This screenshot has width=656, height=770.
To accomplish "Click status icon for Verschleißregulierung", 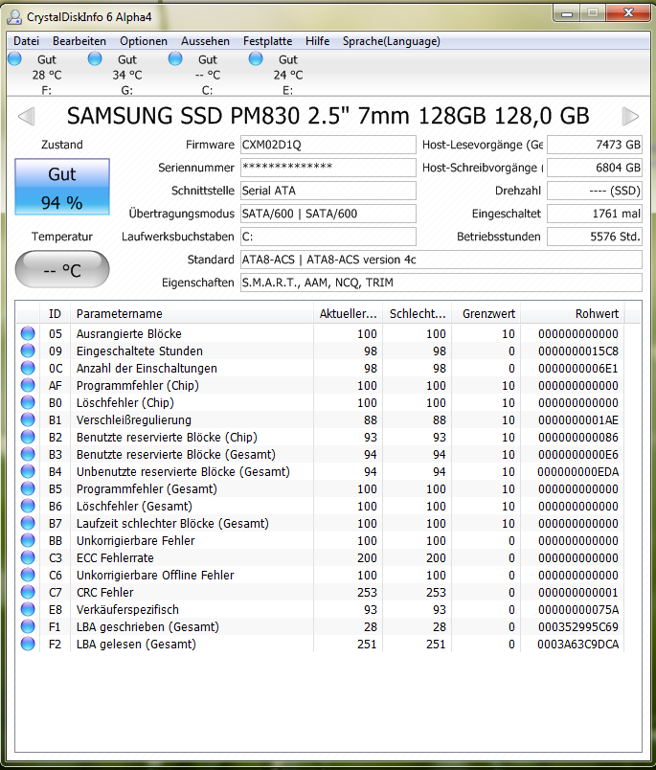I will (x=28, y=419).
